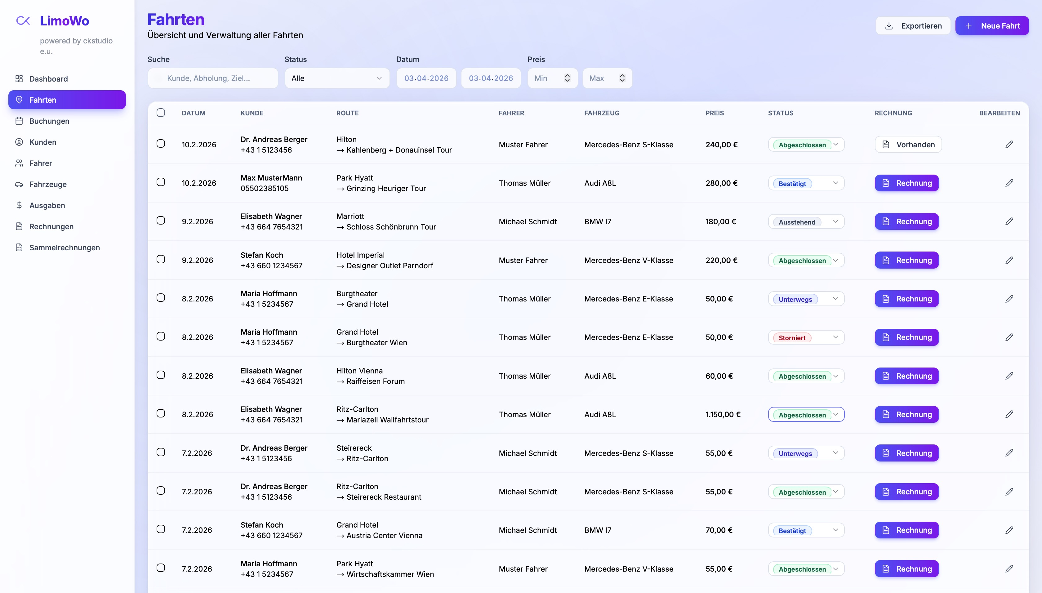Edit the Mariazell Wallfahrtstour ride

(1009, 414)
